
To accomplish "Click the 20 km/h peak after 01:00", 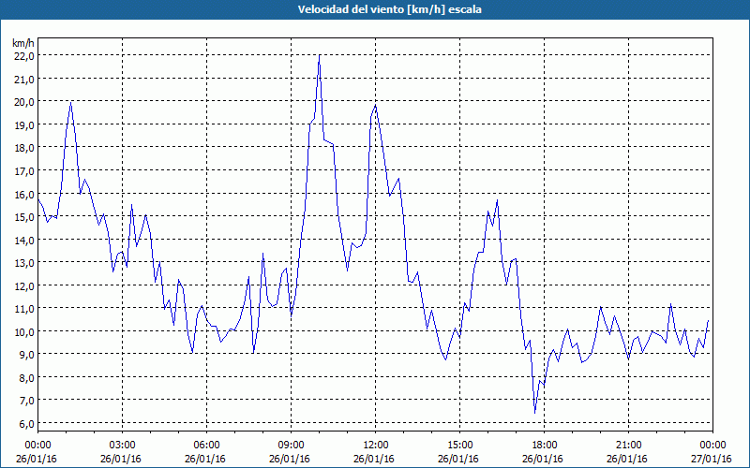I will [71, 102].
